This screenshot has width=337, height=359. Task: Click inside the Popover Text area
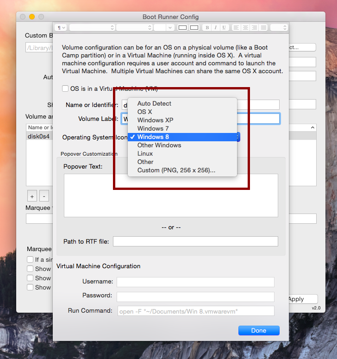tap(171, 196)
